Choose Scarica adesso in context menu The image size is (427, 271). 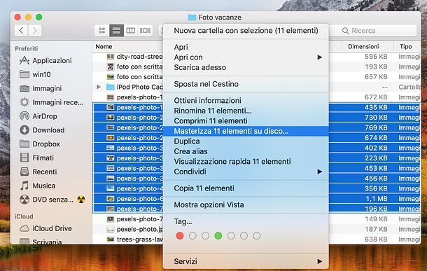(246, 67)
